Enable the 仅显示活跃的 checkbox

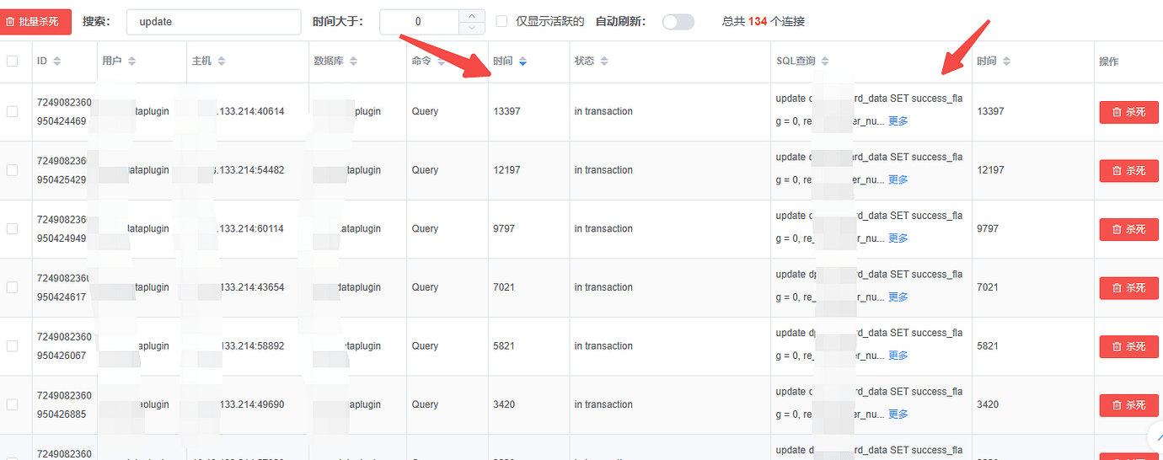pyautogui.click(x=501, y=22)
